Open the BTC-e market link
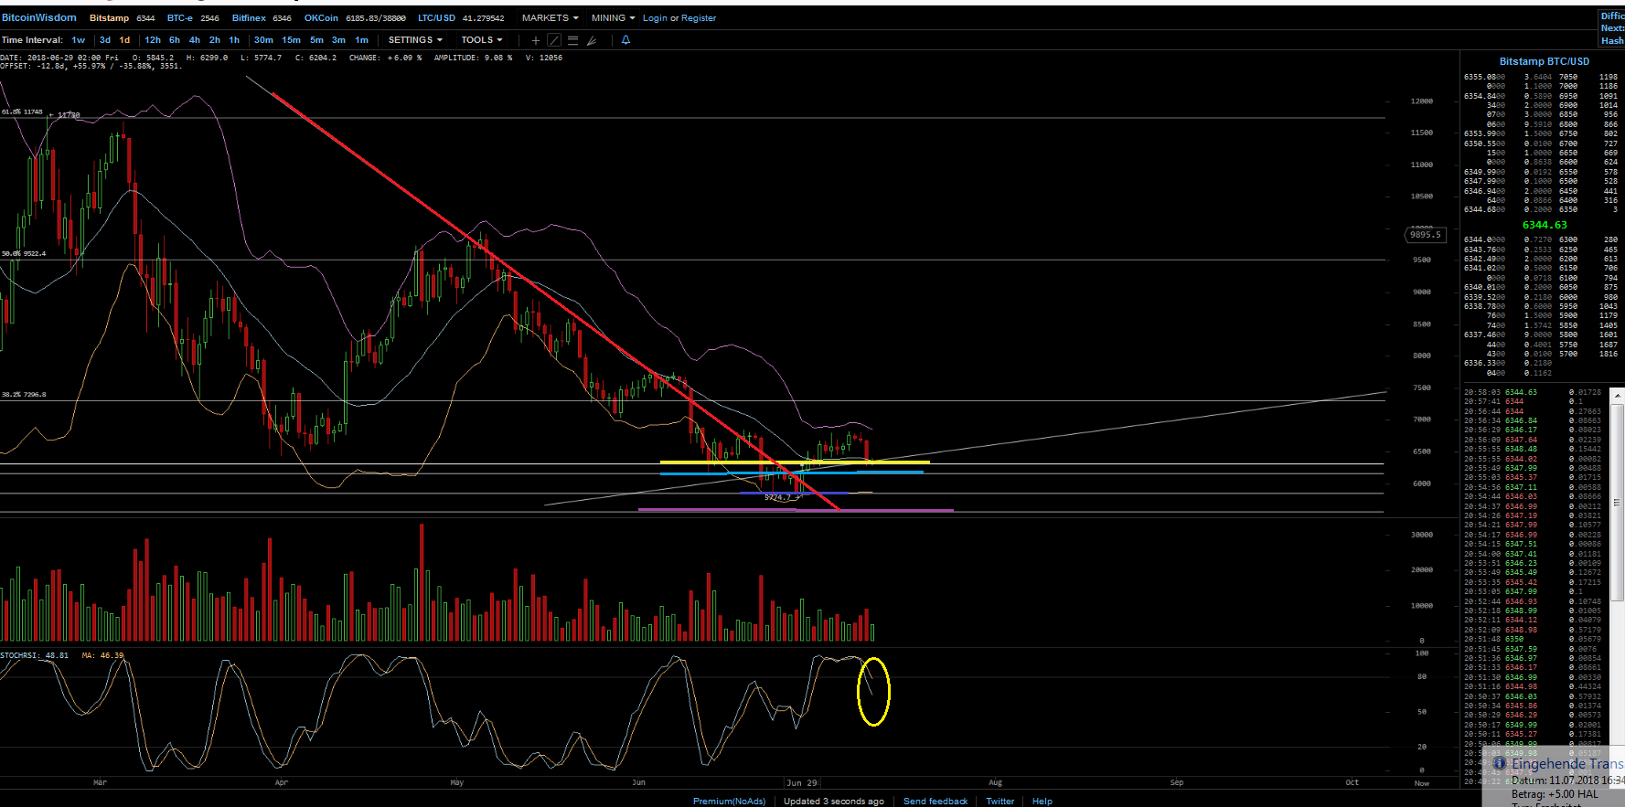The height and width of the screenshot is (807, 1625). (179, 18)
